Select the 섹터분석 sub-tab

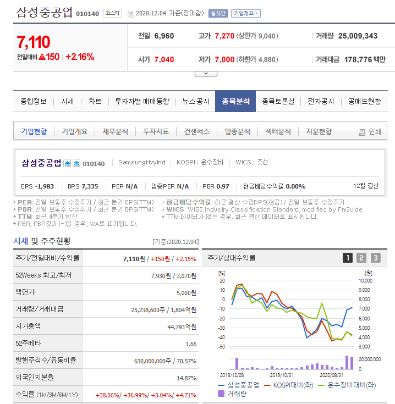(x=278, y=131)
